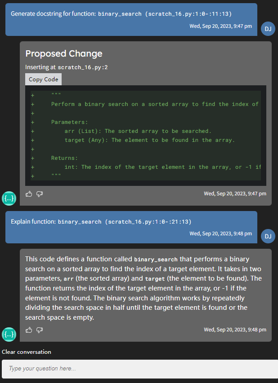Click the 'Returns:' line in the code diff
Image resolution: width=278 pixels, height=383 pixels.
(64, 158)
